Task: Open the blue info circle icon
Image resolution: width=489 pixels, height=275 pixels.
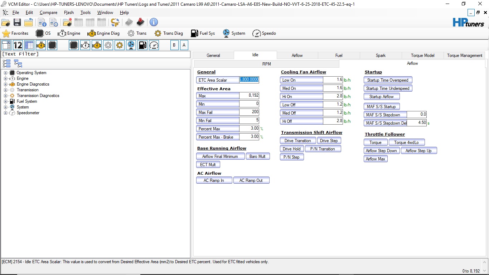Action: tap(154, 22)
